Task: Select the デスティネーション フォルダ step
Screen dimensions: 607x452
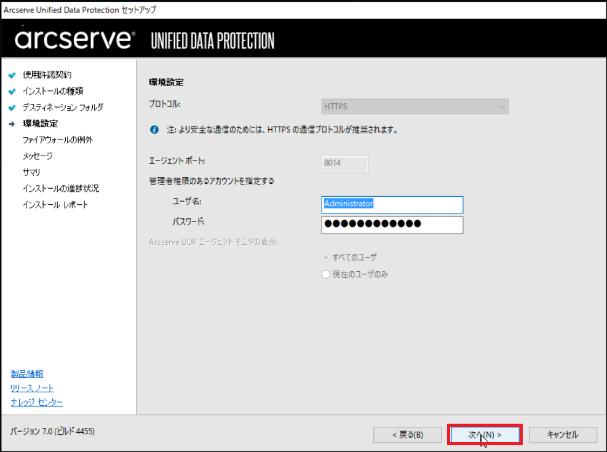Action: coord(63,107)
